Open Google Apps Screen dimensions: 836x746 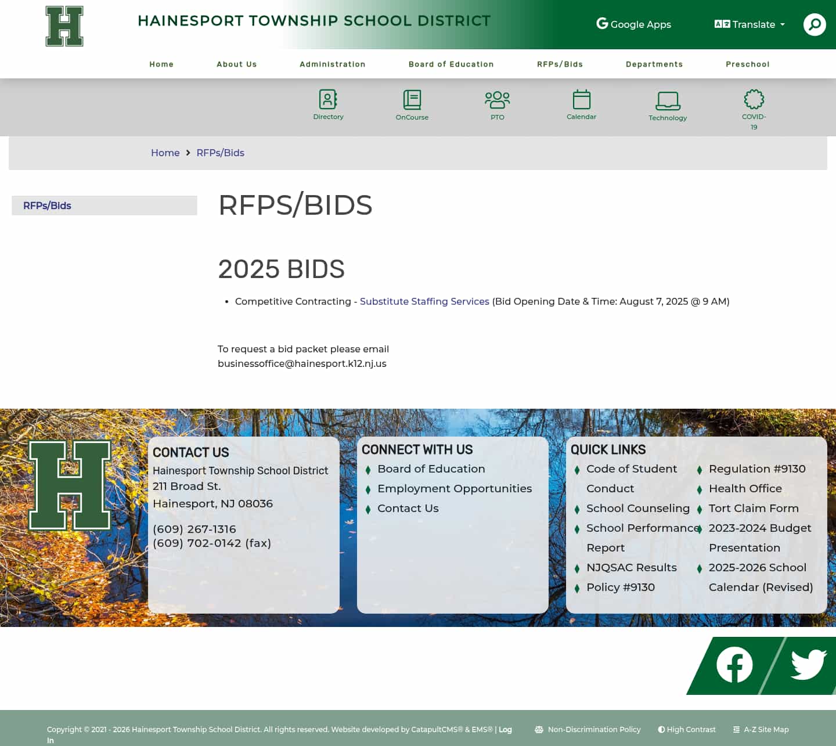[x=633, y=24]
